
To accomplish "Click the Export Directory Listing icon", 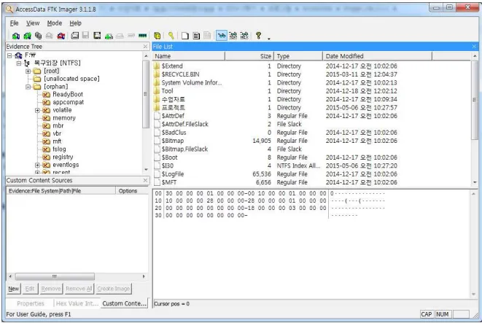I will 208,36.
